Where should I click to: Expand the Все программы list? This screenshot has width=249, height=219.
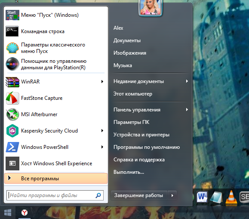point(56,179)
